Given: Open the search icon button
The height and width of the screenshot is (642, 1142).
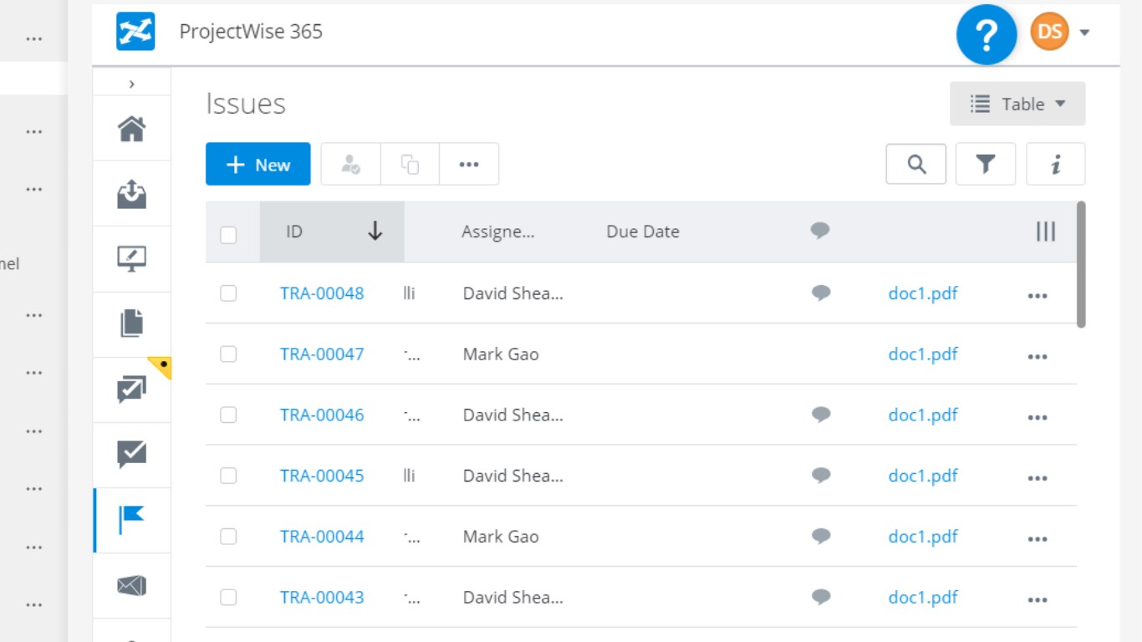Looking at the screenshot, I should coord(916,165).
